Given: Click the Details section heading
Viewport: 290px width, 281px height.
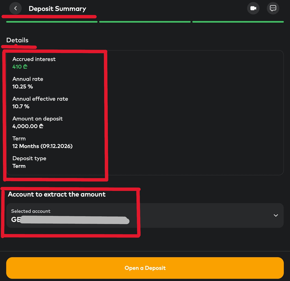Looking at the screenshot, I should (x=17, y=40).
